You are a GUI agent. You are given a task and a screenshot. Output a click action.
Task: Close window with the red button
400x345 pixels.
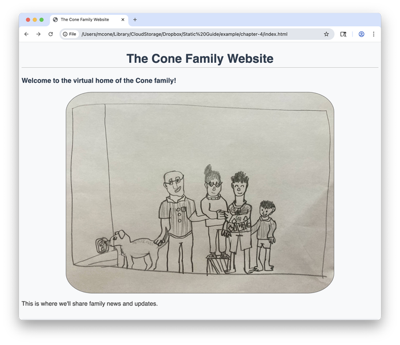[28, 19]
